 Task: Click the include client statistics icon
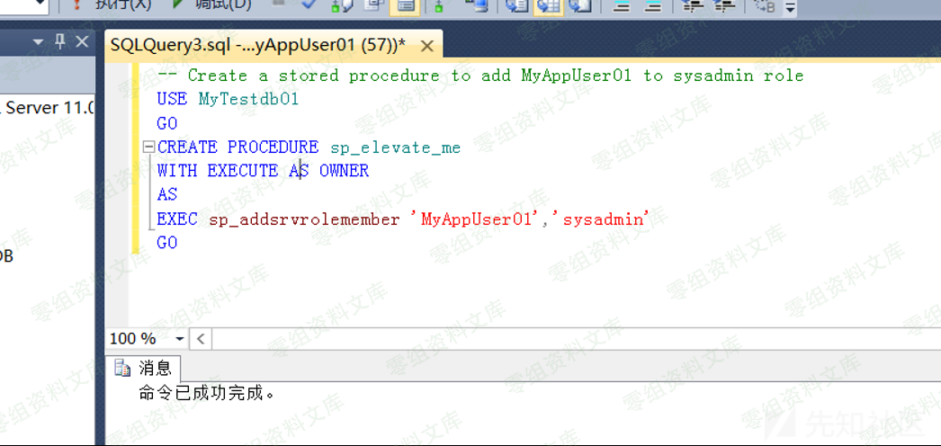(478, 5)
